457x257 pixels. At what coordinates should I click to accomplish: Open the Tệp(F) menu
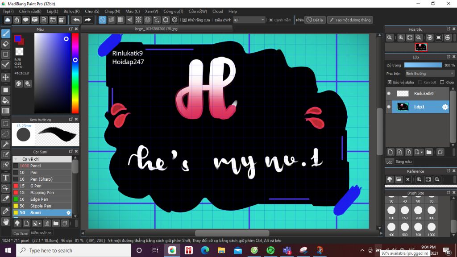coord(8,11)
